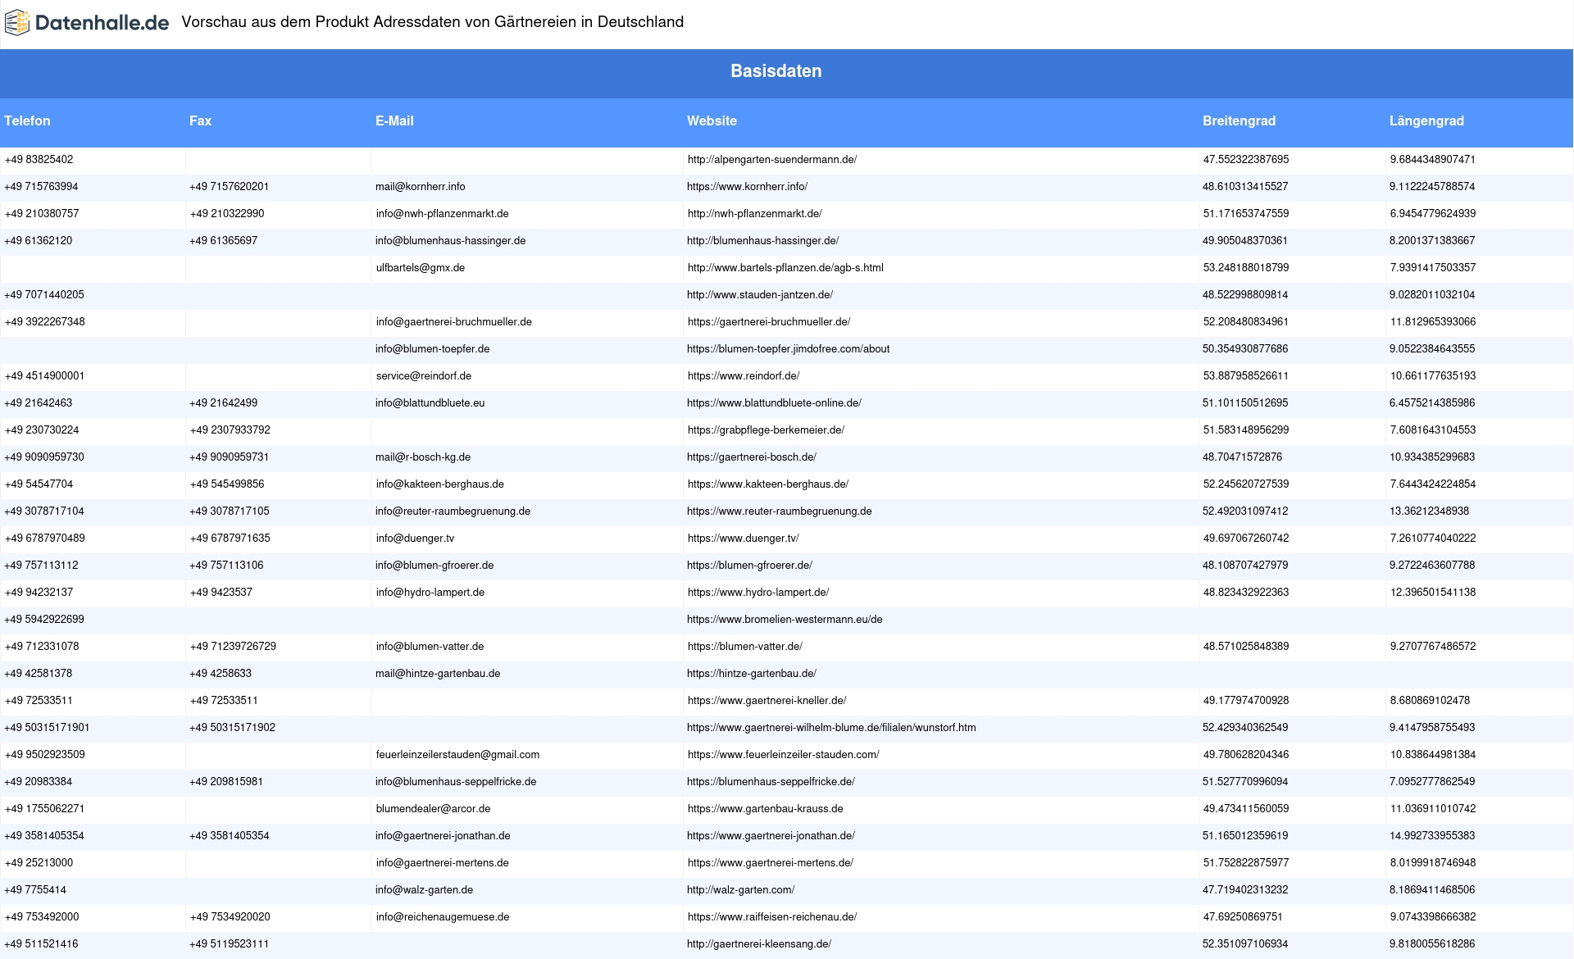This screenshot has height=959, width=1574.
Task: Select email feuerleinzeilerstauden@gmail.com
Action: (457, 755)
